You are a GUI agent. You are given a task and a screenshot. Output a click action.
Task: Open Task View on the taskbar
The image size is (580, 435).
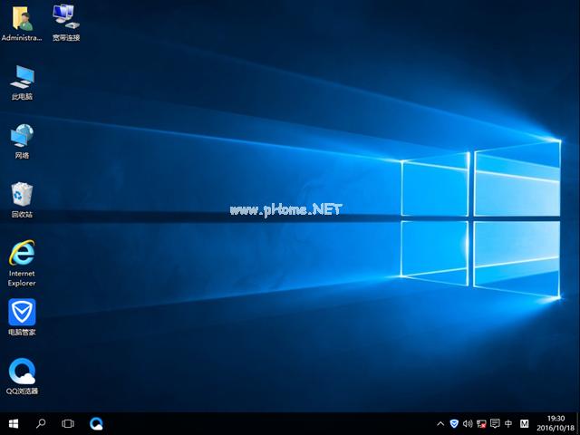[68, 423]
